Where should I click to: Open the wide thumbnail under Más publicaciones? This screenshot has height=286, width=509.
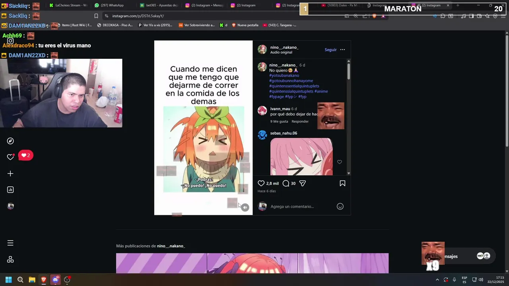click(252, 263)
